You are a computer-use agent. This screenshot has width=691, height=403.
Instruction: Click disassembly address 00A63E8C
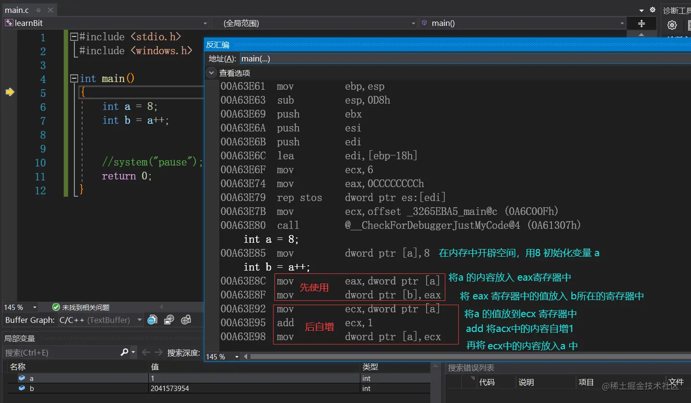pos(243,281)
